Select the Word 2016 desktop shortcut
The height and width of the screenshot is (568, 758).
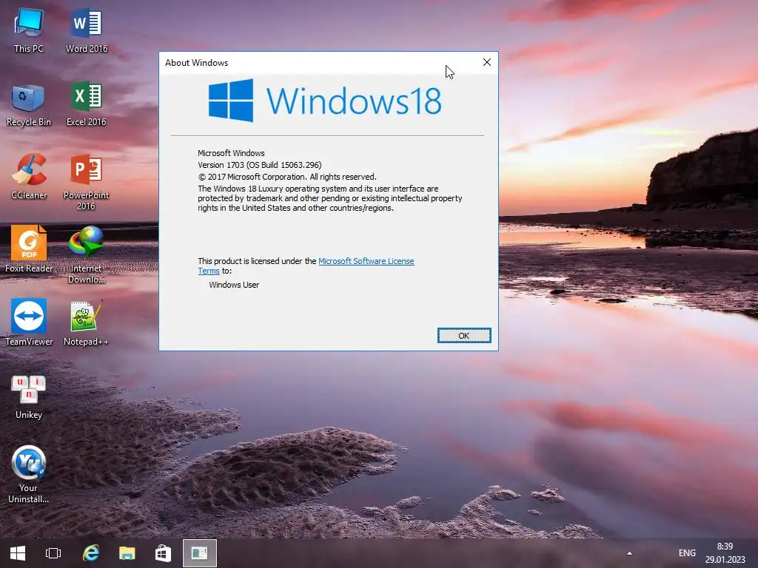(x=87, y=30)
